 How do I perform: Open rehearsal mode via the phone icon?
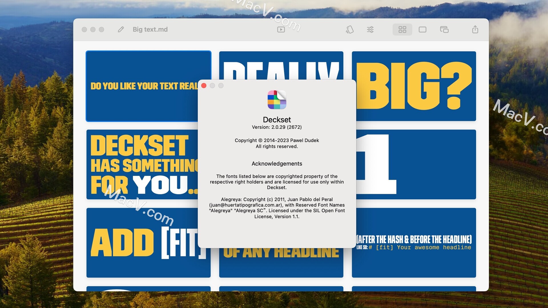[350, 29]
